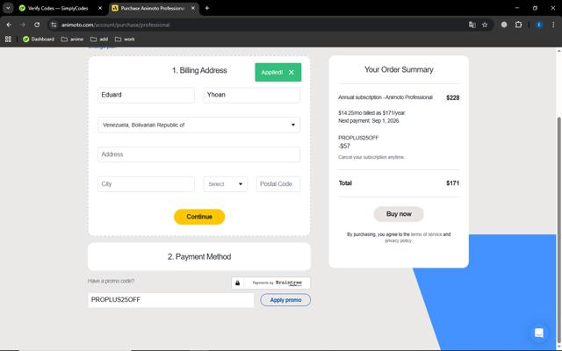The width and height of the screenshot is (562, 351).
Task: Click the Total $171 amount
Action: [453, 183]
